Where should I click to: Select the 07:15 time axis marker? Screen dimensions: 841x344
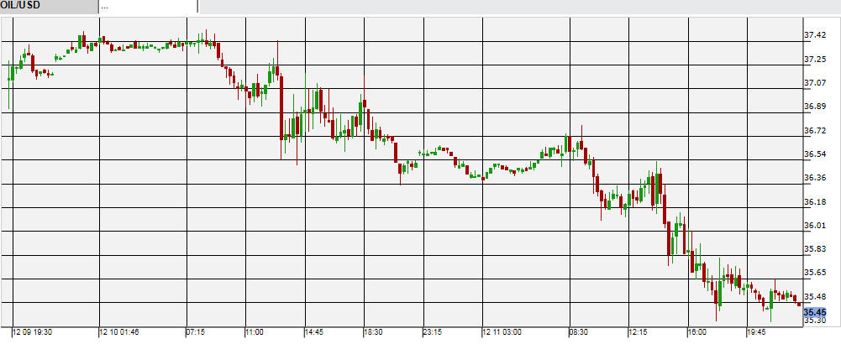point(197,332)
